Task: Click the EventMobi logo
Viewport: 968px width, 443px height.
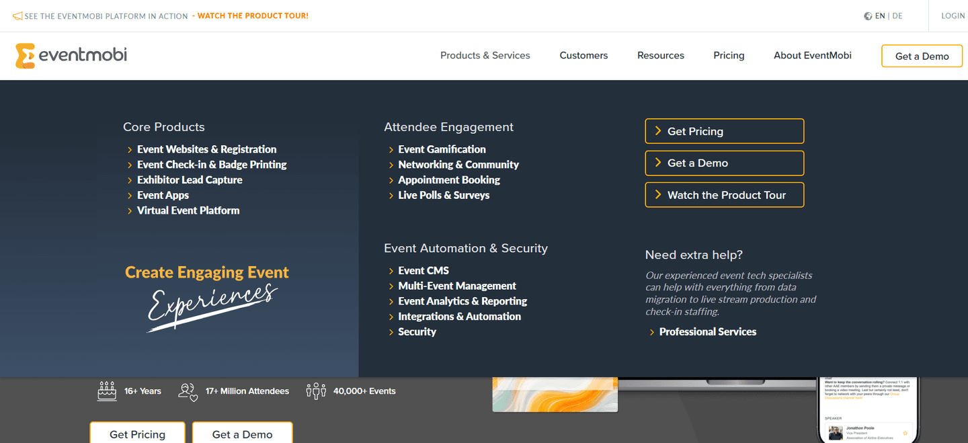Action: 71,56
